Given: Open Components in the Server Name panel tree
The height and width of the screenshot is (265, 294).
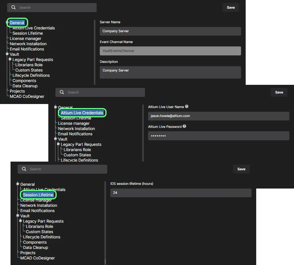Looking at the screenshot, I should click(24, 80).
